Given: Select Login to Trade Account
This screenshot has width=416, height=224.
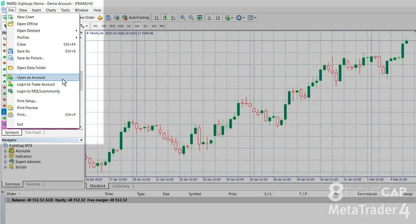Looking at the screenshot, I should point(43,84).
